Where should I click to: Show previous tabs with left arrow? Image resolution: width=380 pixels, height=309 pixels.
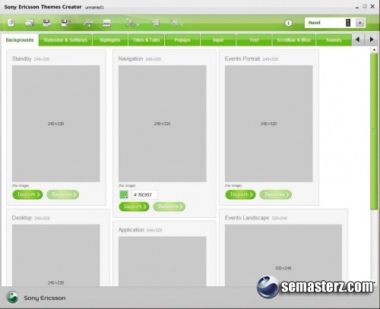coord(358,39)
